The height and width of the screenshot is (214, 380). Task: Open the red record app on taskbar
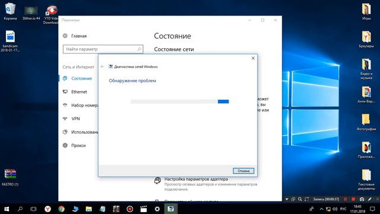point(130,209)
